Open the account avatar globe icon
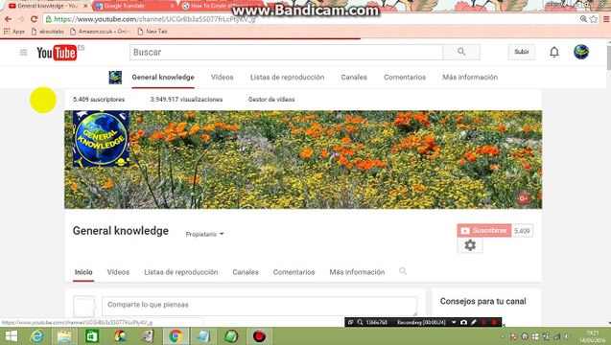Image resolution: width=611 pixels, height=345 pixels. pyautogui.click(x=581, y=52)
